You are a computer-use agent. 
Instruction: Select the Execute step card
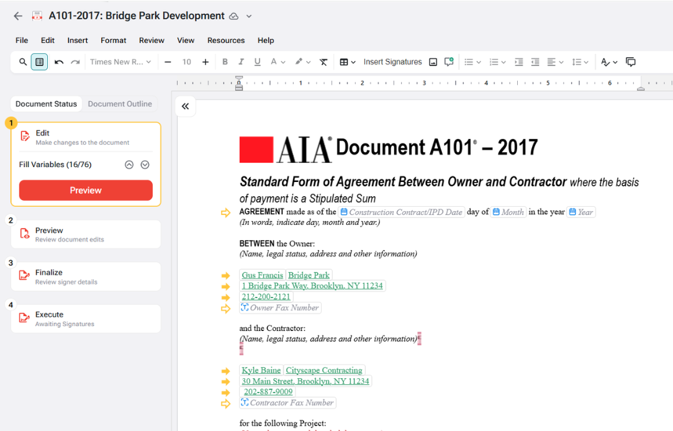(86, 319)
